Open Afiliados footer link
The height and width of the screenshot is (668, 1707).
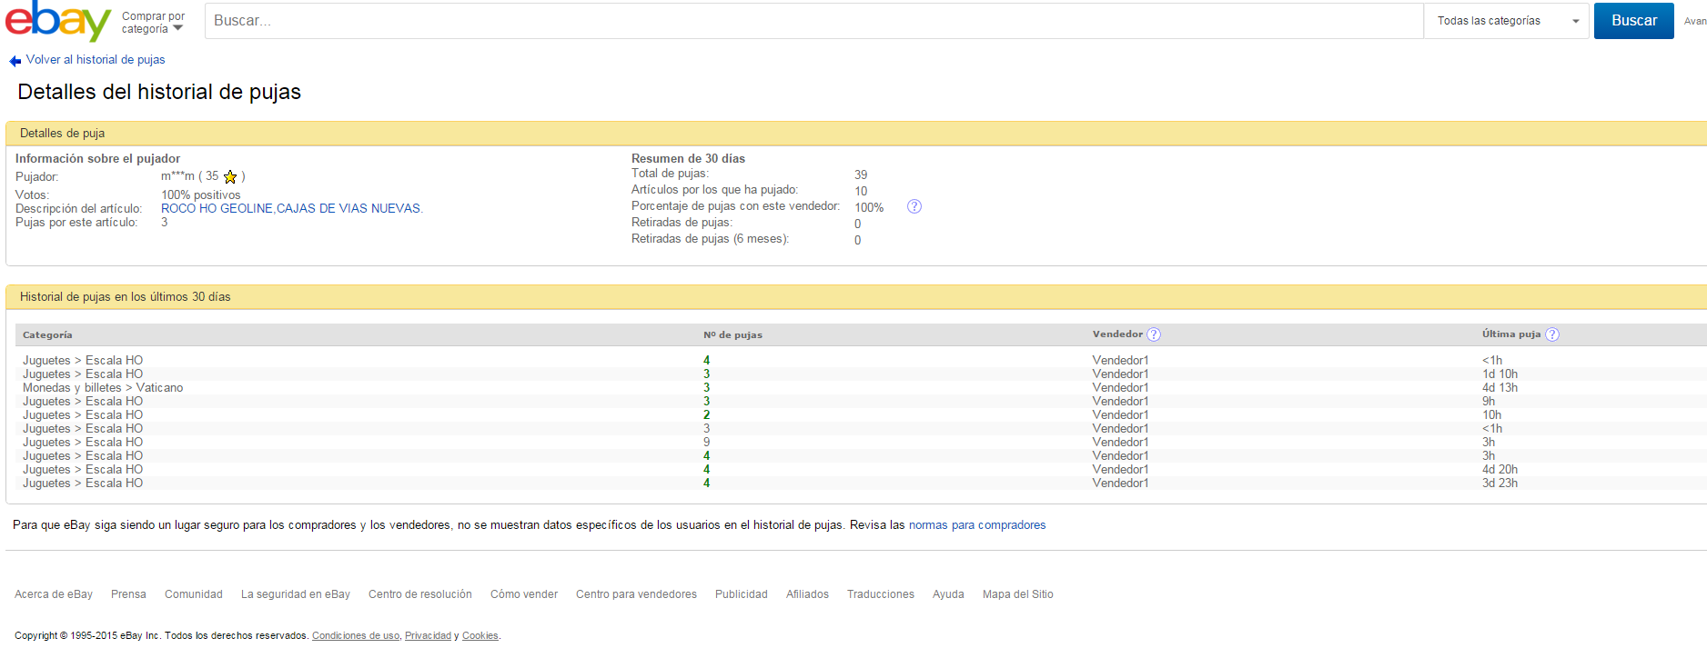pos(807,594)
